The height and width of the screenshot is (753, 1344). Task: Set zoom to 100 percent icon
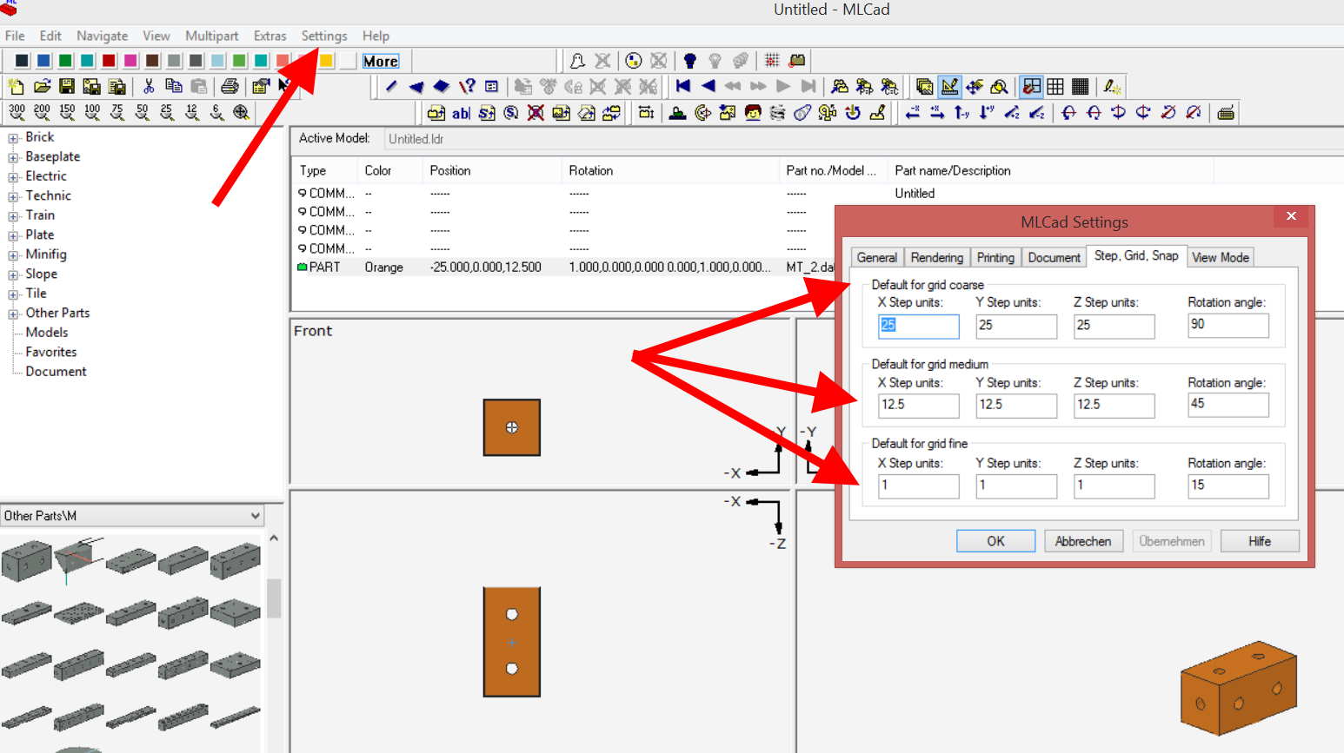(x=92, y=113)
